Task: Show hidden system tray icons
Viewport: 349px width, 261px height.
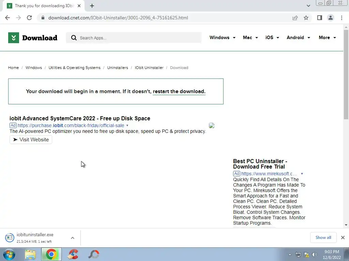Action: click(290, 255)
